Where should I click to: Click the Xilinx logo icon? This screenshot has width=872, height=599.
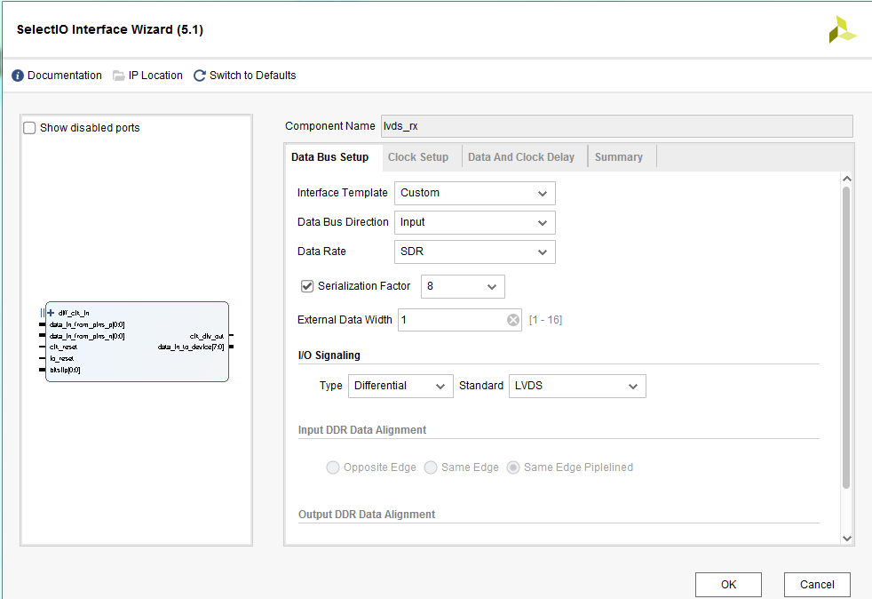coord(843,29)
